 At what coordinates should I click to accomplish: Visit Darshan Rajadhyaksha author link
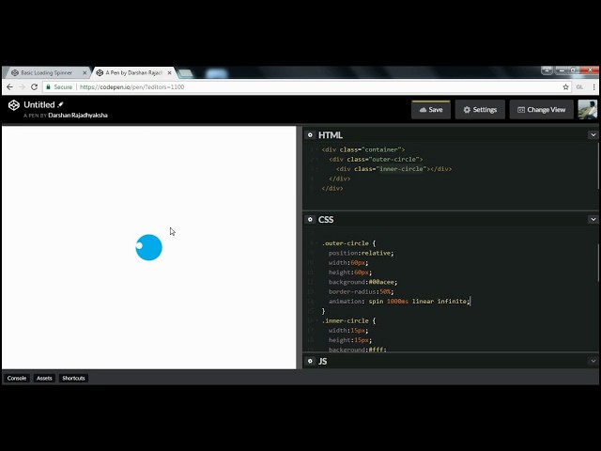point(78,115)
